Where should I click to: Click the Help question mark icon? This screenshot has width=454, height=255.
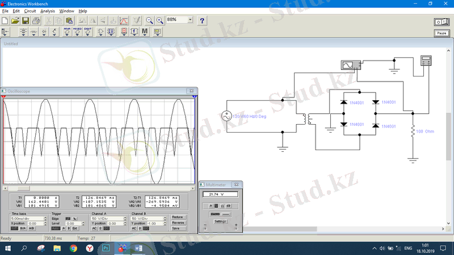202,20
